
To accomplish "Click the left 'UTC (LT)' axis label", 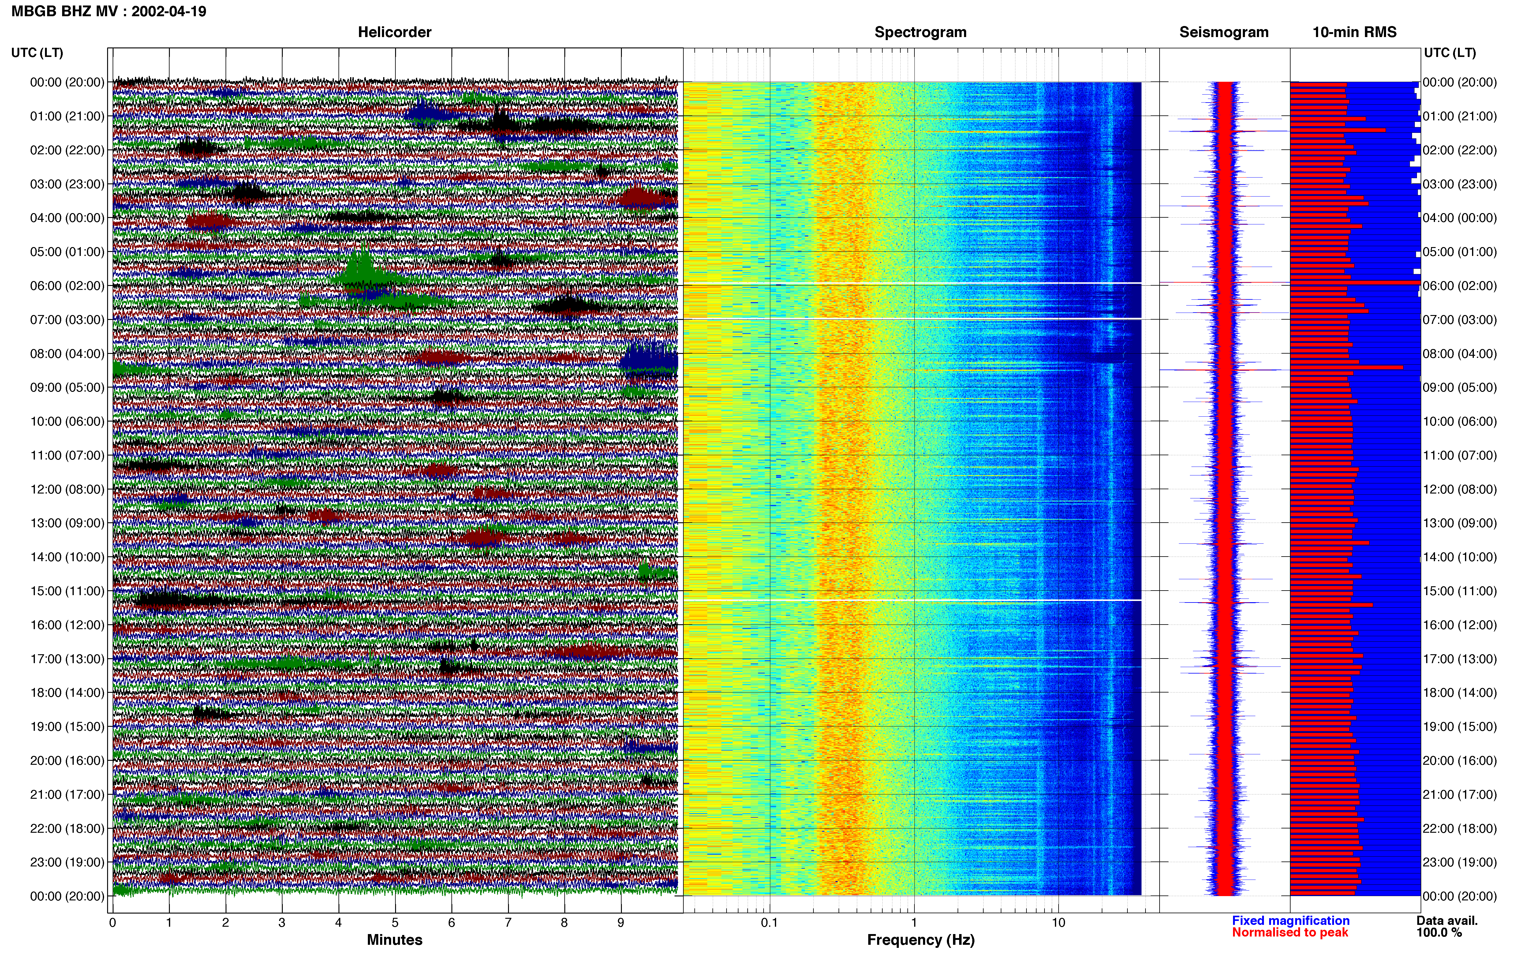I will tap(37, 53).
